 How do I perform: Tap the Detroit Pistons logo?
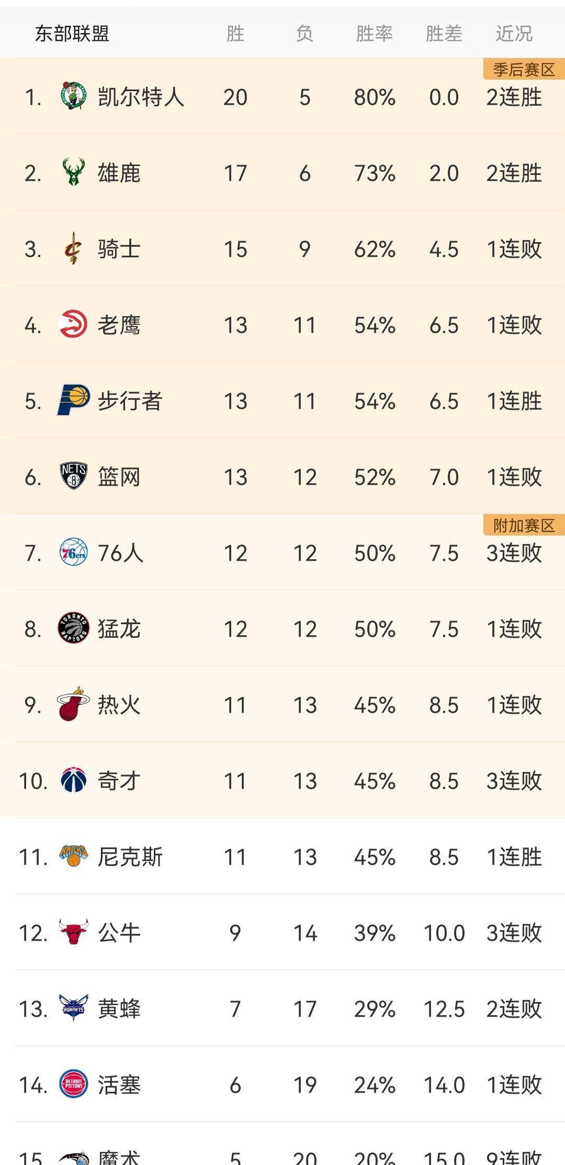coord(73,1084)
